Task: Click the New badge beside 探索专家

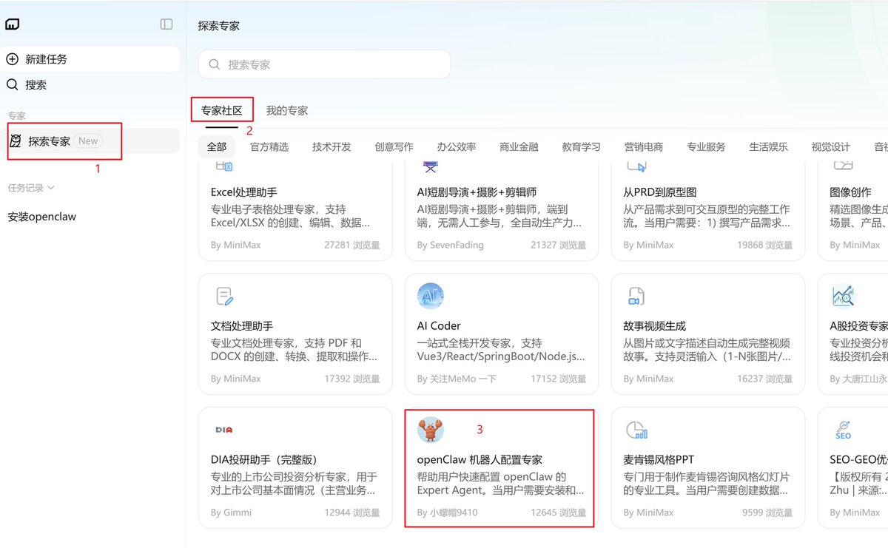Action: (x=88, y=141)
